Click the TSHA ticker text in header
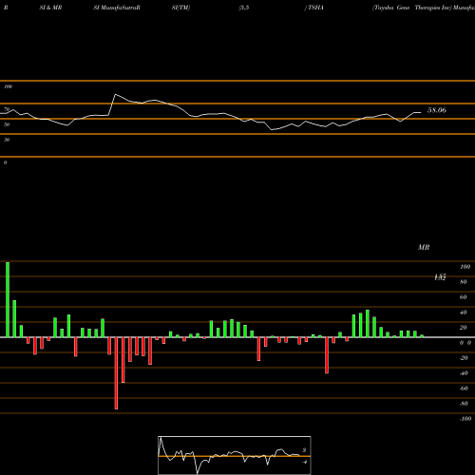Viewport: 475px width, 475px height. (315, 8)
